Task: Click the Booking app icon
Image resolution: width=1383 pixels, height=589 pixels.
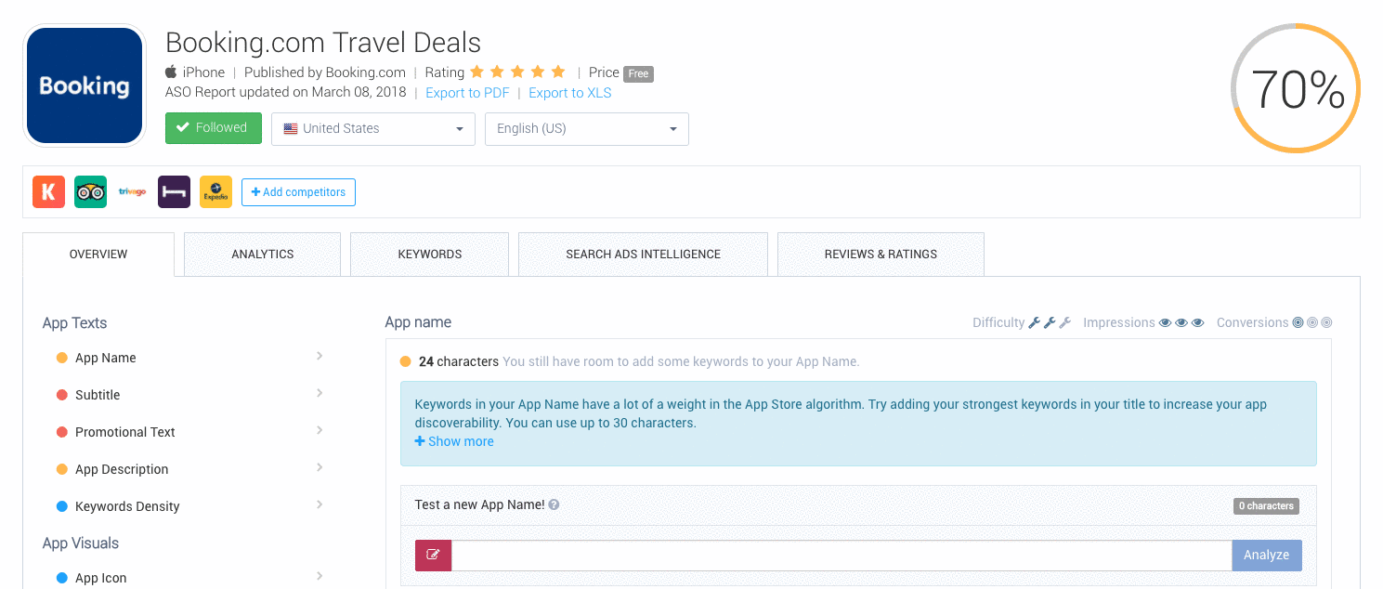Action: (85, 85)
